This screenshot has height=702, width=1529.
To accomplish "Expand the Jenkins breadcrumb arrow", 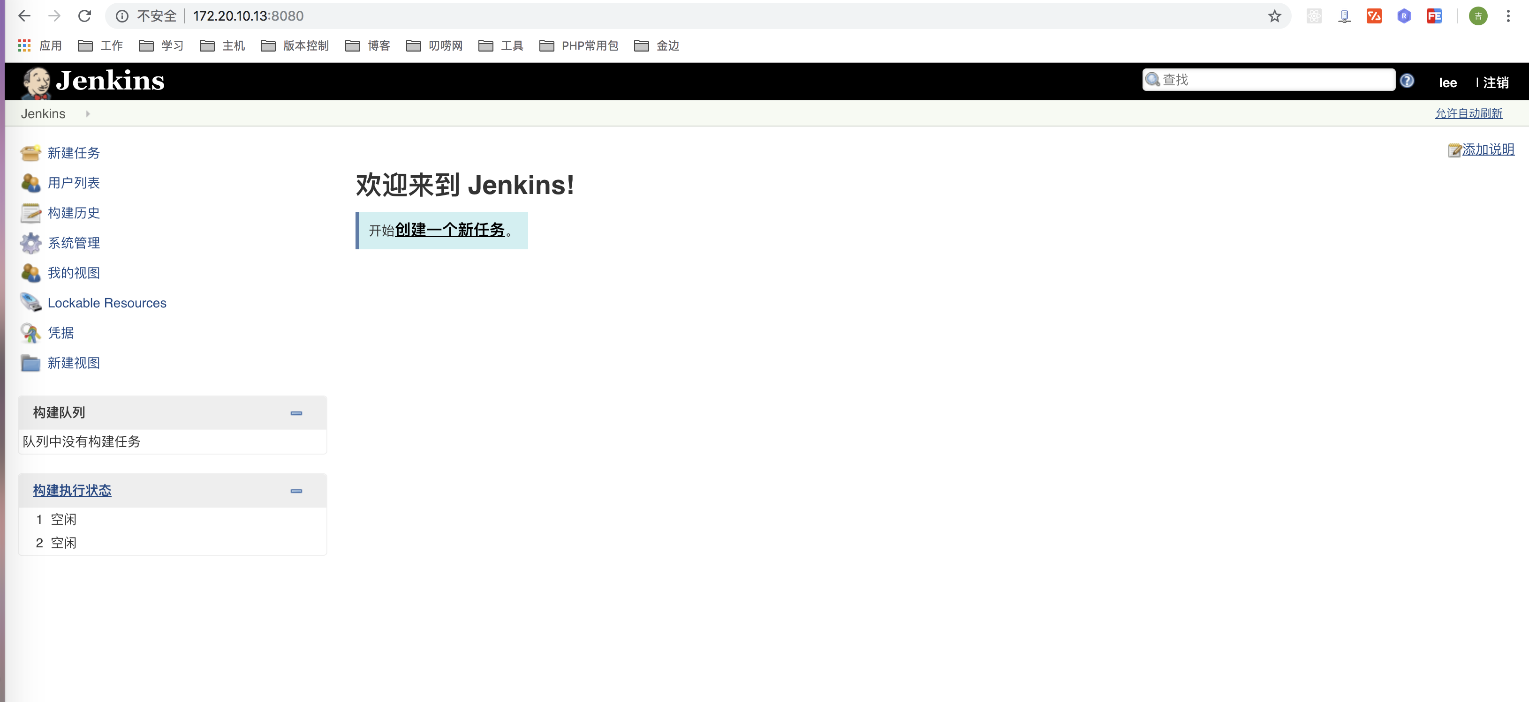I will 88,114.
